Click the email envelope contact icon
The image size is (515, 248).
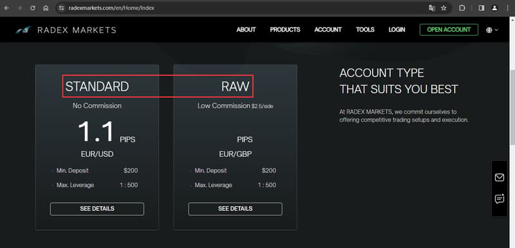(x=500, y=177)
